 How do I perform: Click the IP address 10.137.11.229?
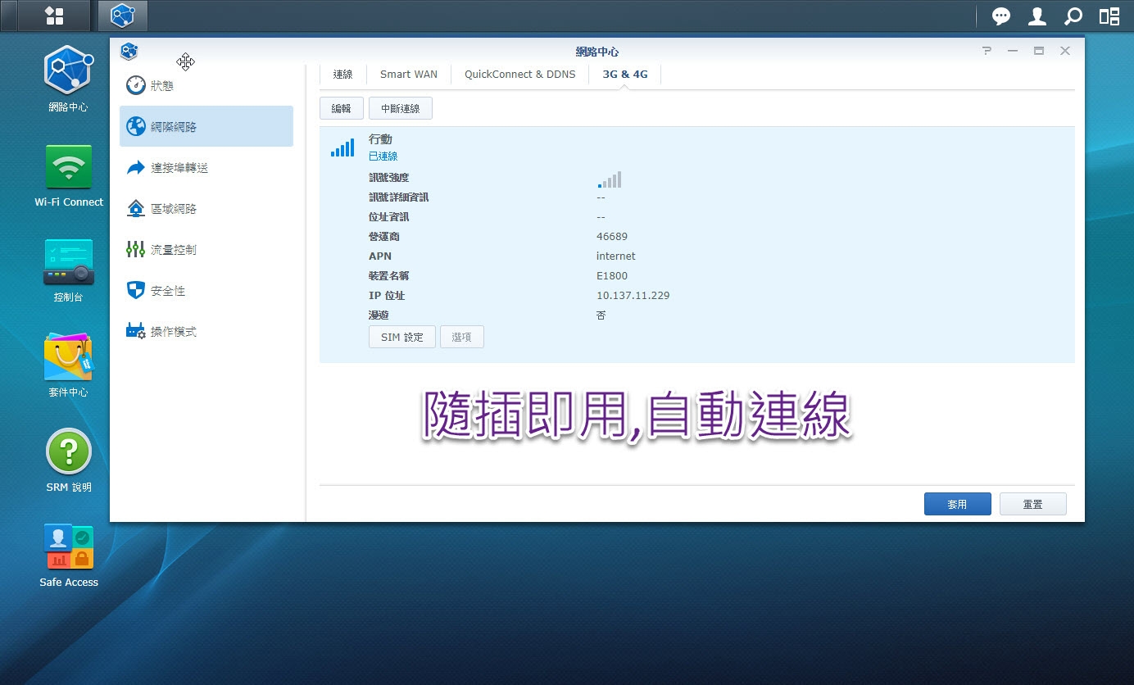click(x=633, y=295)
